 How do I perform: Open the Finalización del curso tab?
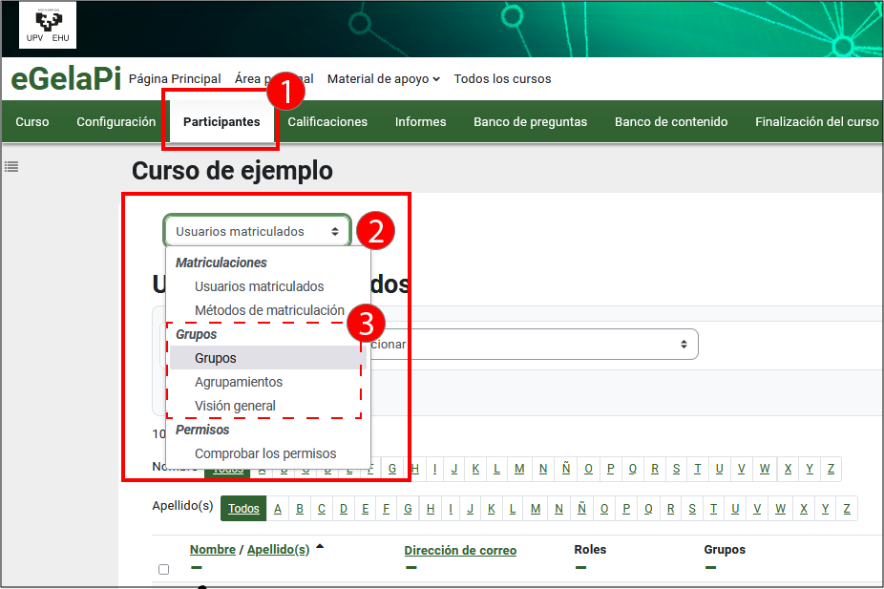[x=817, y=121]
